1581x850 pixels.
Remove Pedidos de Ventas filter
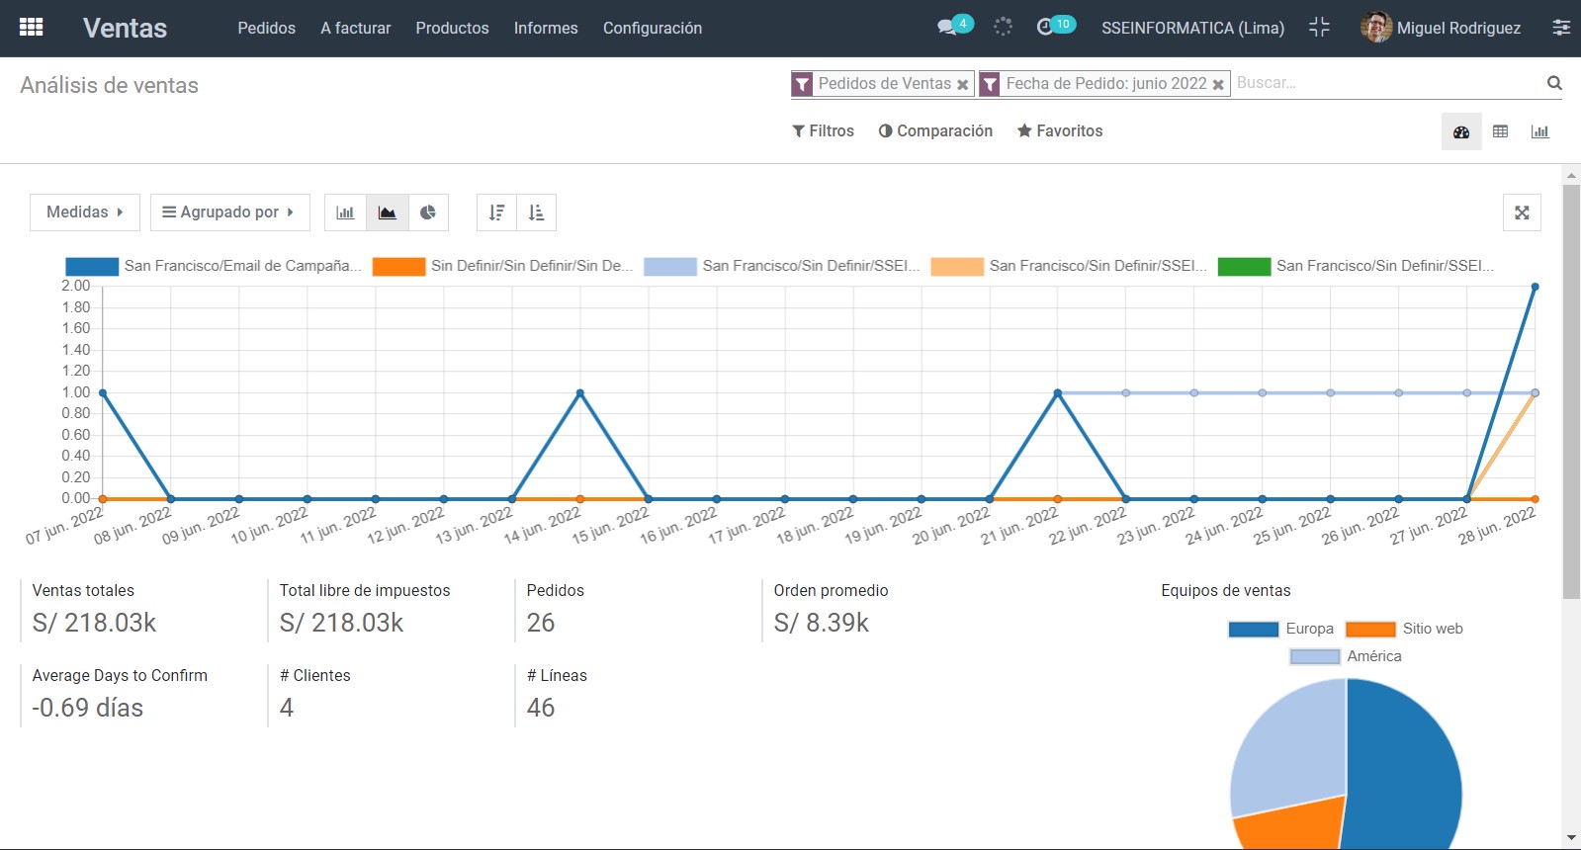point(962,85)
